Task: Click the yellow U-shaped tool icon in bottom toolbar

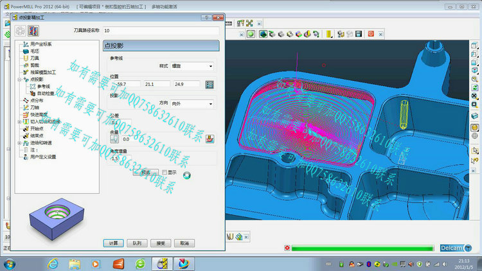Action: (230, 236)
